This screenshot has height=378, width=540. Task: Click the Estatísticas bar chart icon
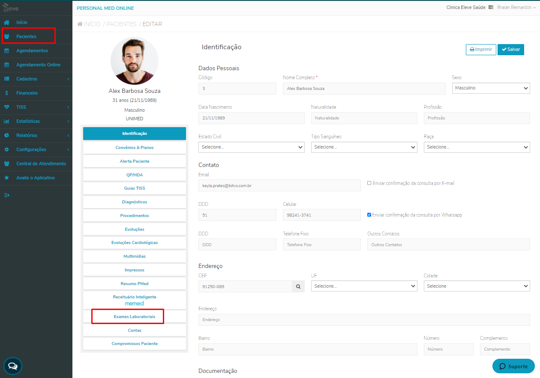point(7,121)
